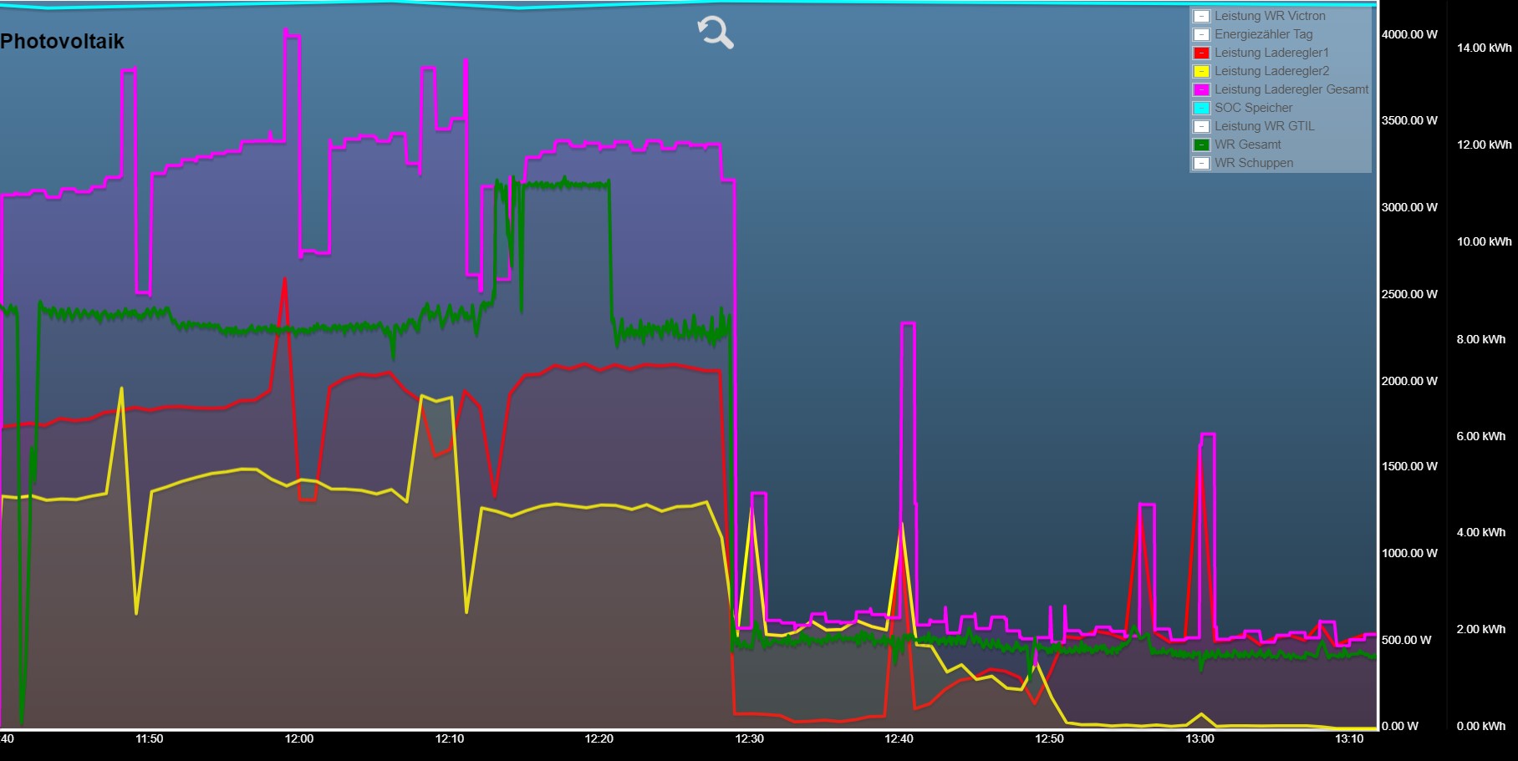
Task: Click the Energiezähler Tag legend label
Action: click(1263, 34)
